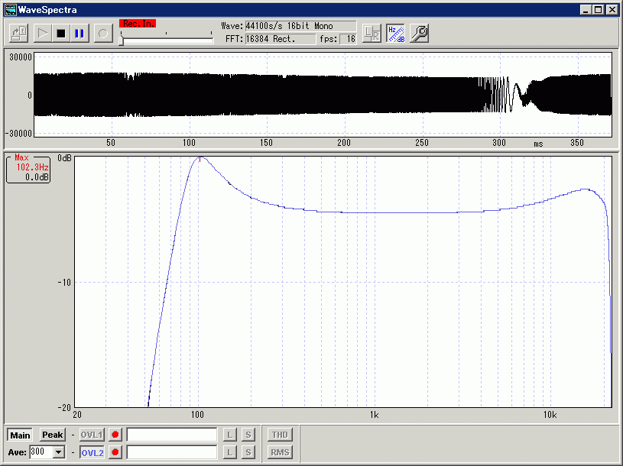This screenshot has width=623, height=466.
Task: Click the L button in OVL1 row
Action: click(229, 435)
